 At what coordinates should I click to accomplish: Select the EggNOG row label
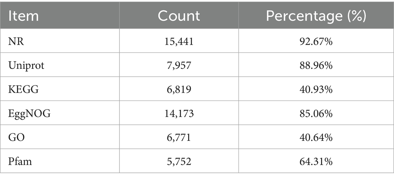29,114
